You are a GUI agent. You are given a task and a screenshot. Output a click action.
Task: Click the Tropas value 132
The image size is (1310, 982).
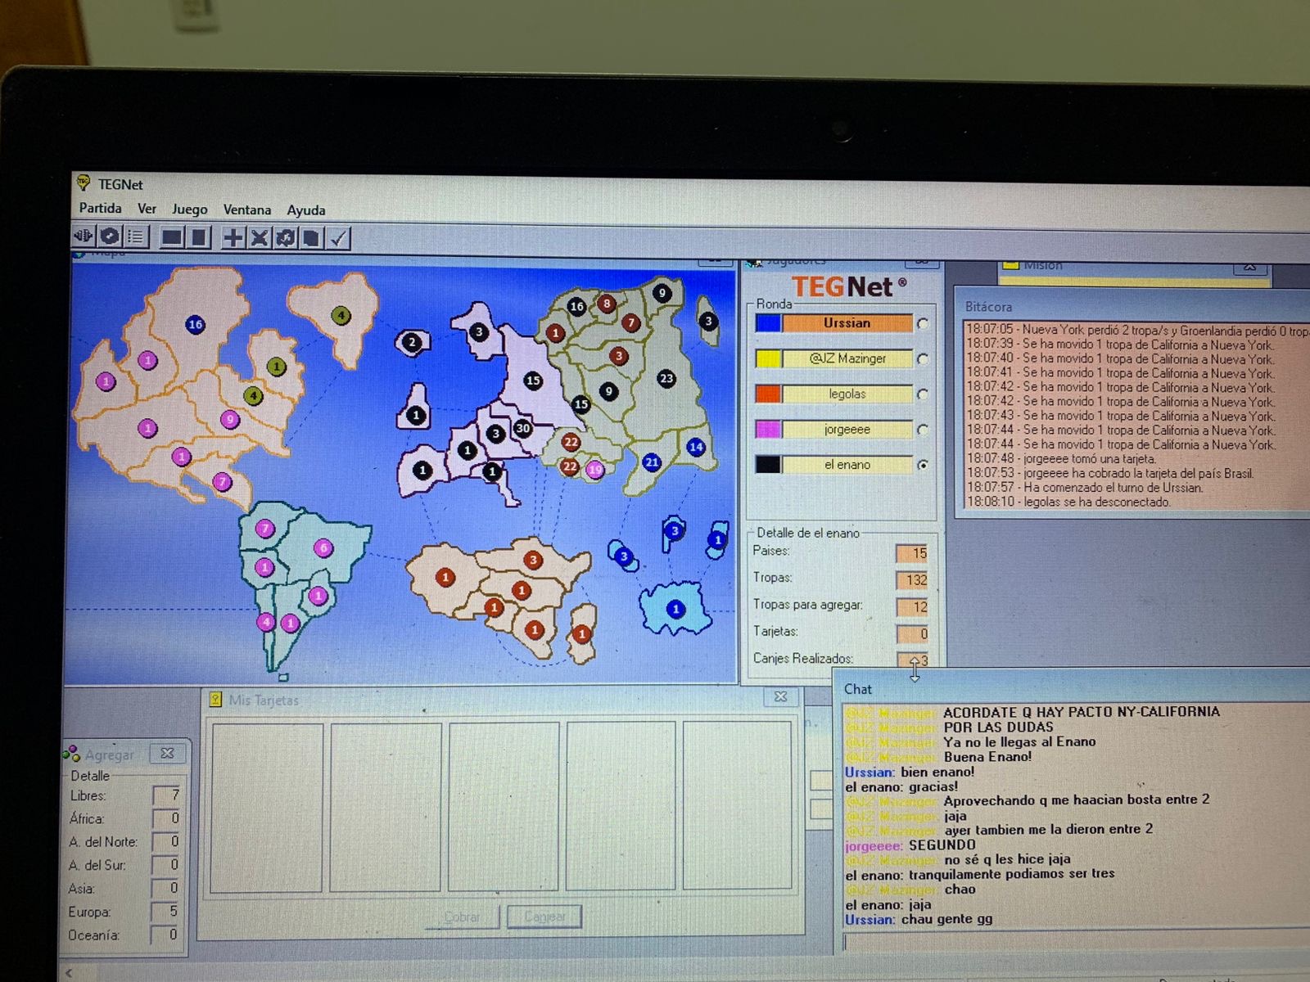coord(912,579)
